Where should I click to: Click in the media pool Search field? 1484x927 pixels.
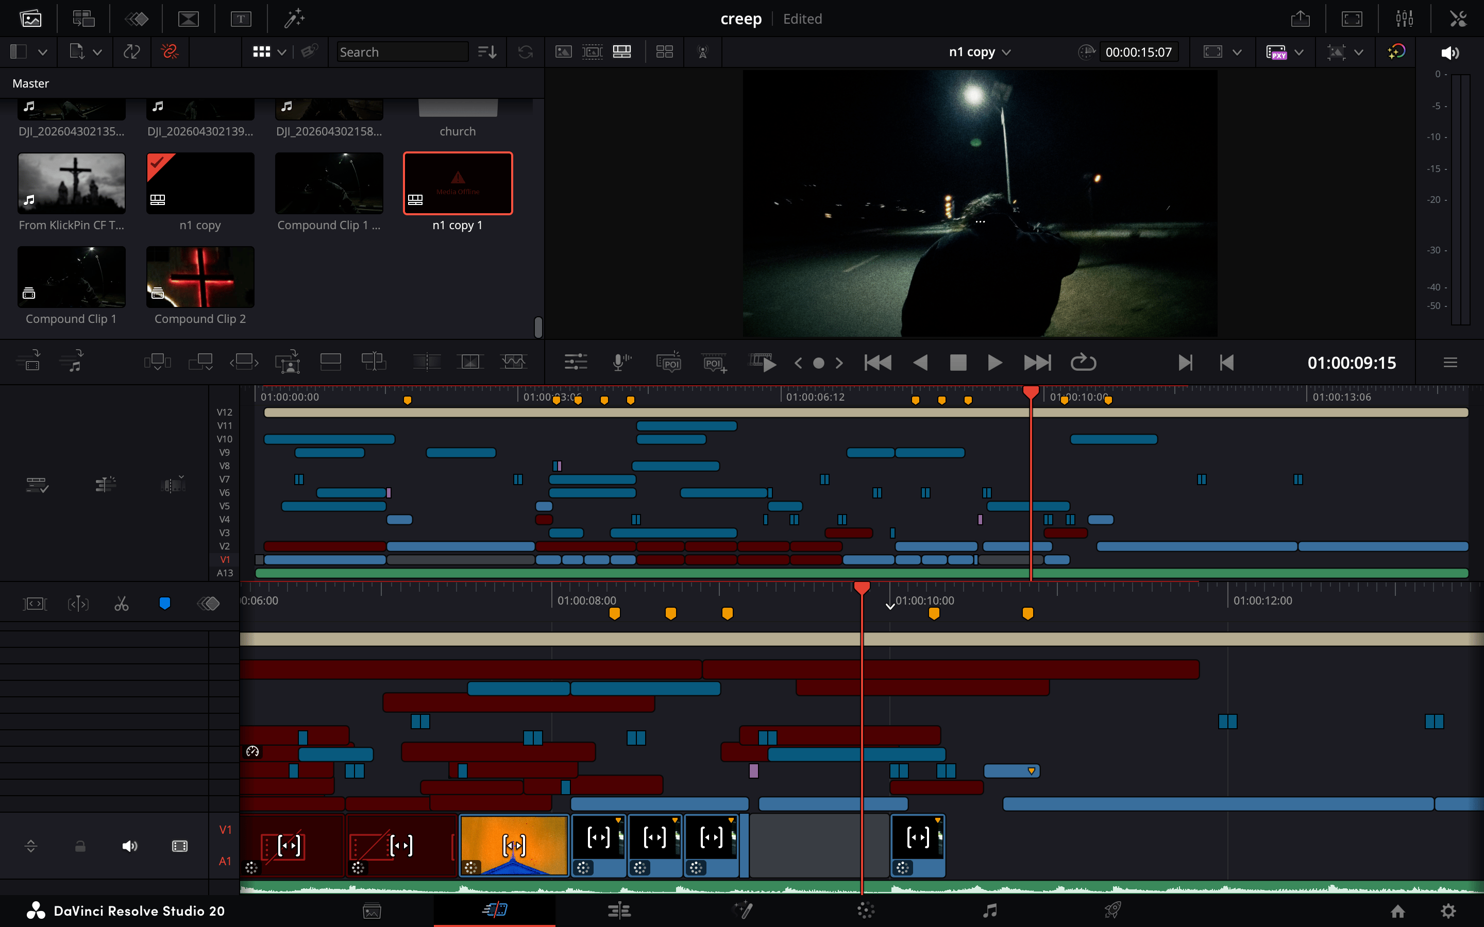(402, 52)
